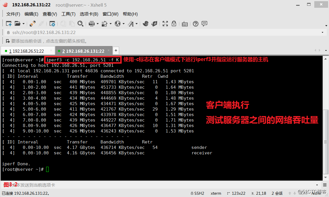This screenshot has height=197, width=329.
Task: Expand the print dropdown arrow
Action: coord(97,24)
